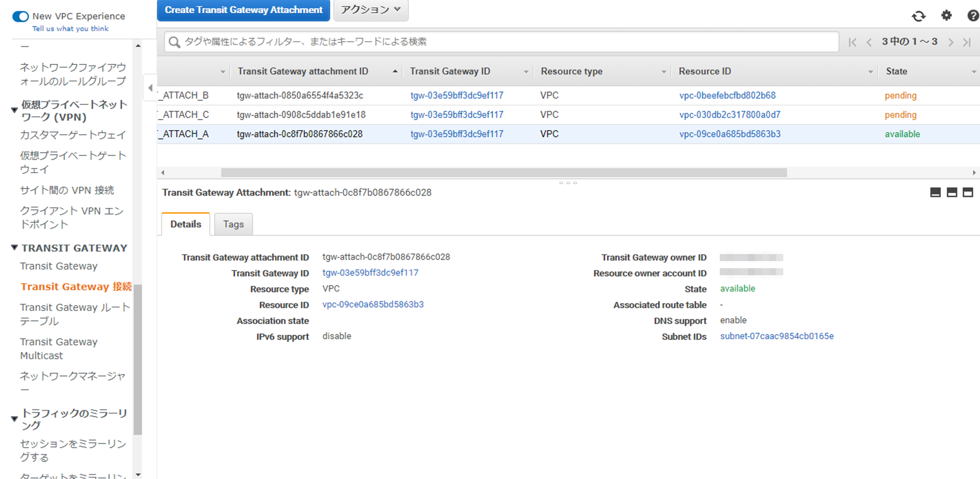Image resolution: width=980 pixels, height=479 pixels.
Task: Sort by Transit Gateway attachment ID column
Action: point(303,71)
